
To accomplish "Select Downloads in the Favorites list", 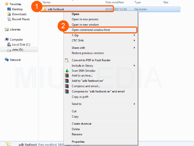I will (x=19, y=14).
